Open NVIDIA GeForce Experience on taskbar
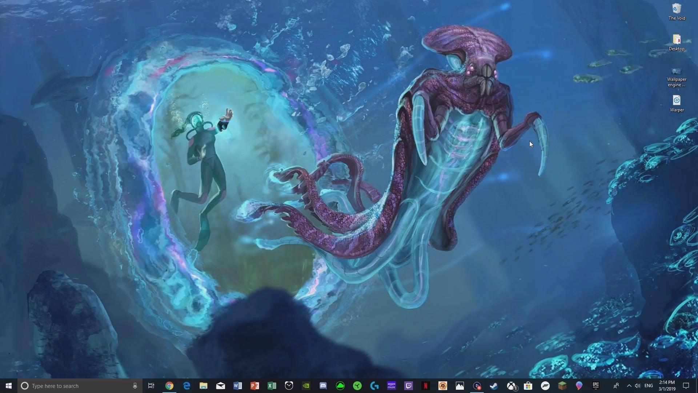 [306, 386]
